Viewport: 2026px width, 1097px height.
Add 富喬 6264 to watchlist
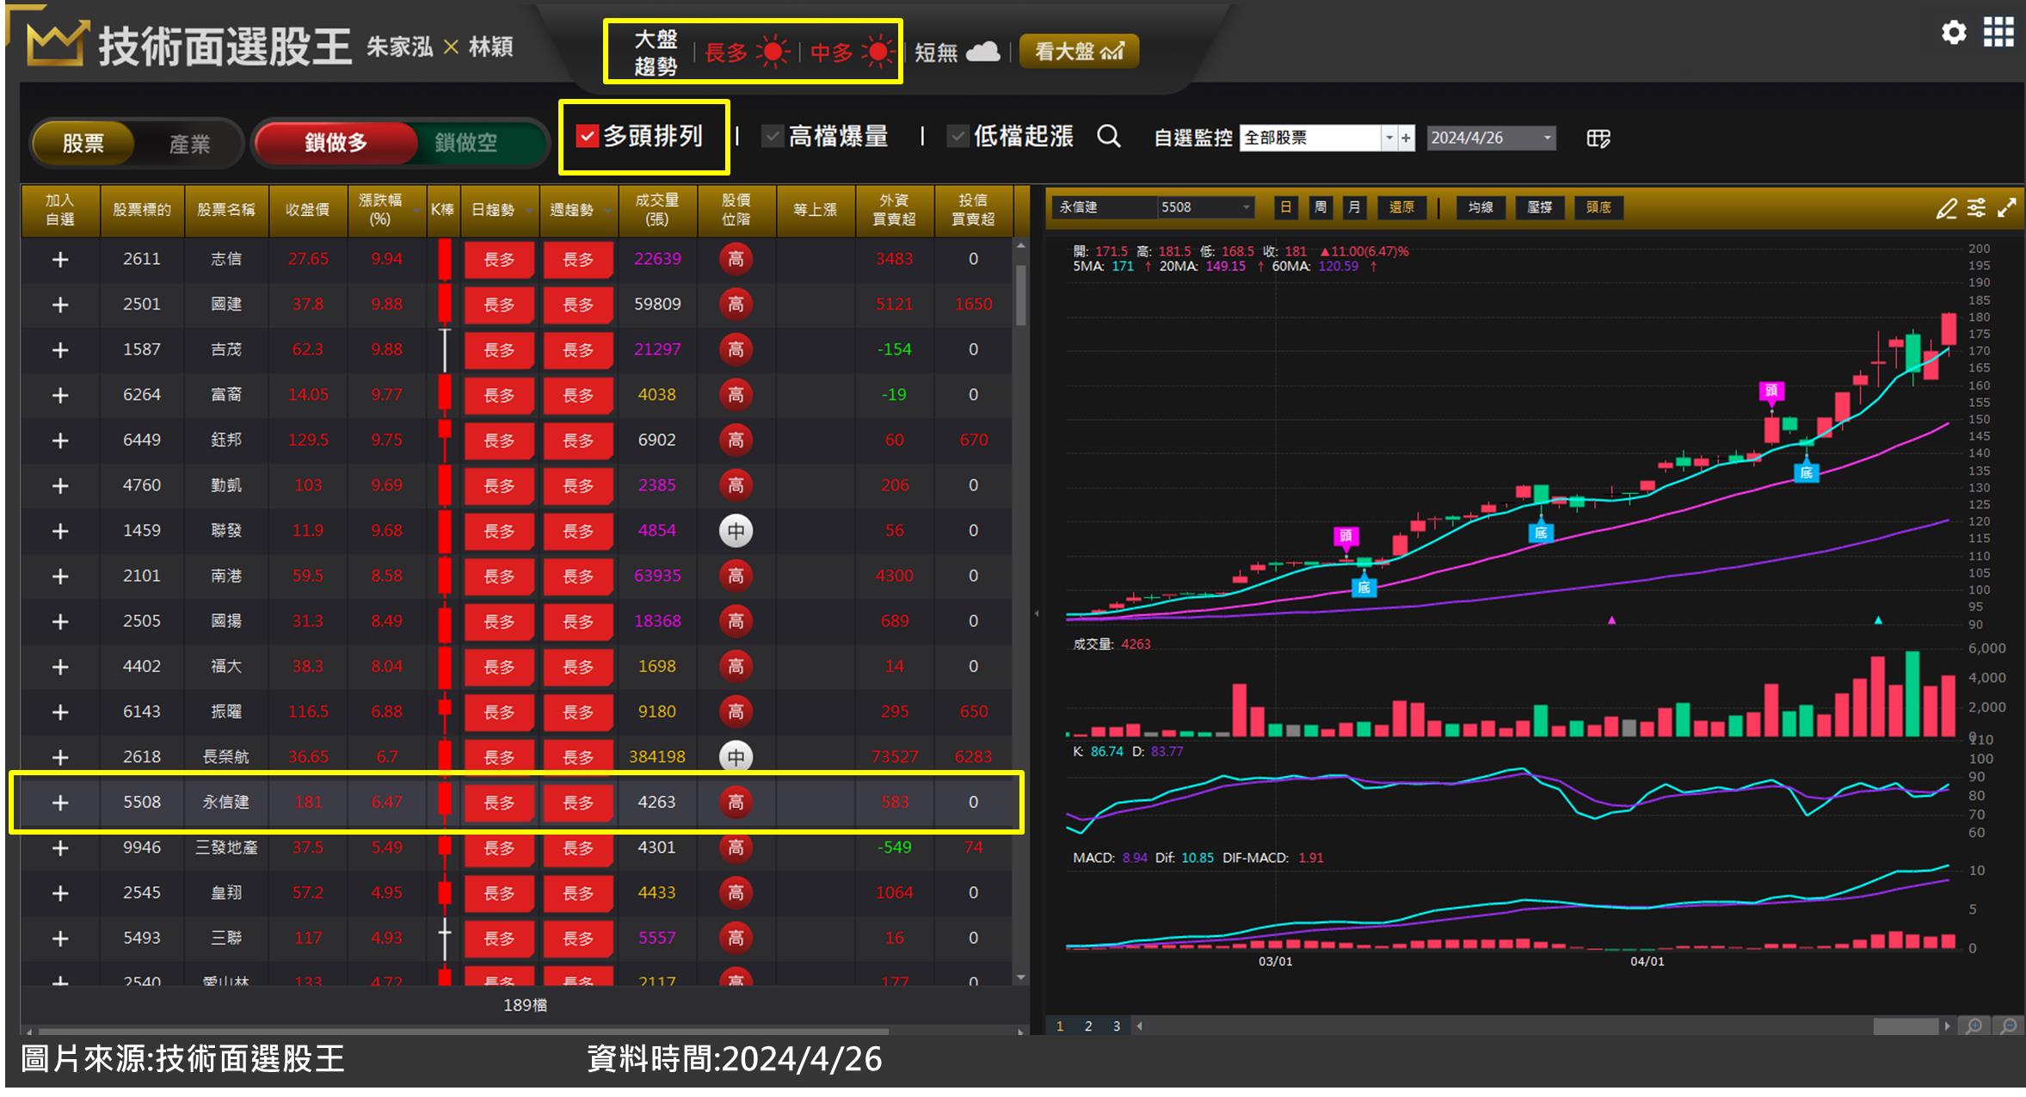click(60, 396)
